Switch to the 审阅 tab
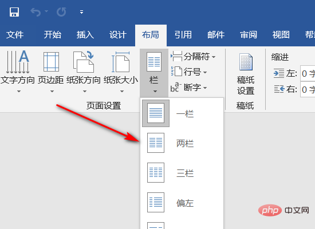This screenshot has width=315, height=229. click(249, 35)
